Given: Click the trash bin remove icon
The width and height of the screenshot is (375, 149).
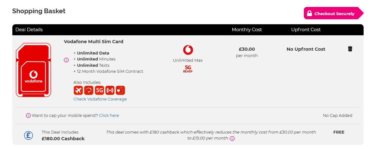Looking at the screenshot, I should [350, 49].
